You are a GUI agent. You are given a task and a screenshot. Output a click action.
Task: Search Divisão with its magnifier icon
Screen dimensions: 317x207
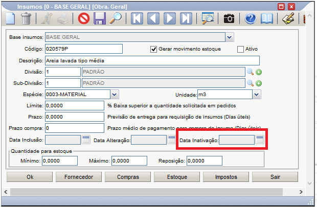click(x=250, y=72)
